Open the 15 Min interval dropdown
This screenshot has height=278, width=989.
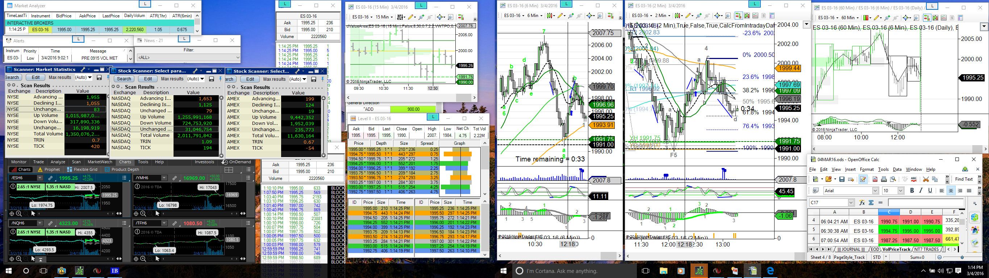pyautogui.click(x=384, y=17)
